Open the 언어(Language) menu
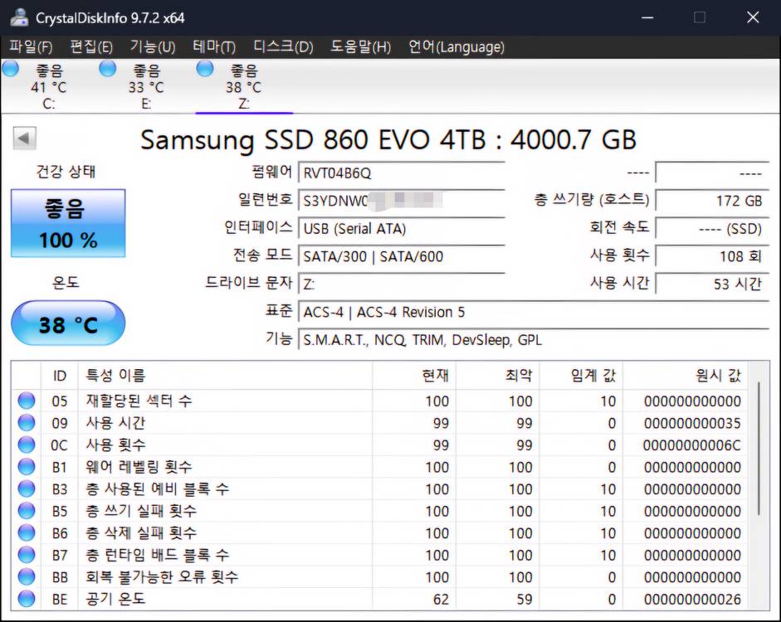This screenshot has height=622, width=781. (456, 46)
